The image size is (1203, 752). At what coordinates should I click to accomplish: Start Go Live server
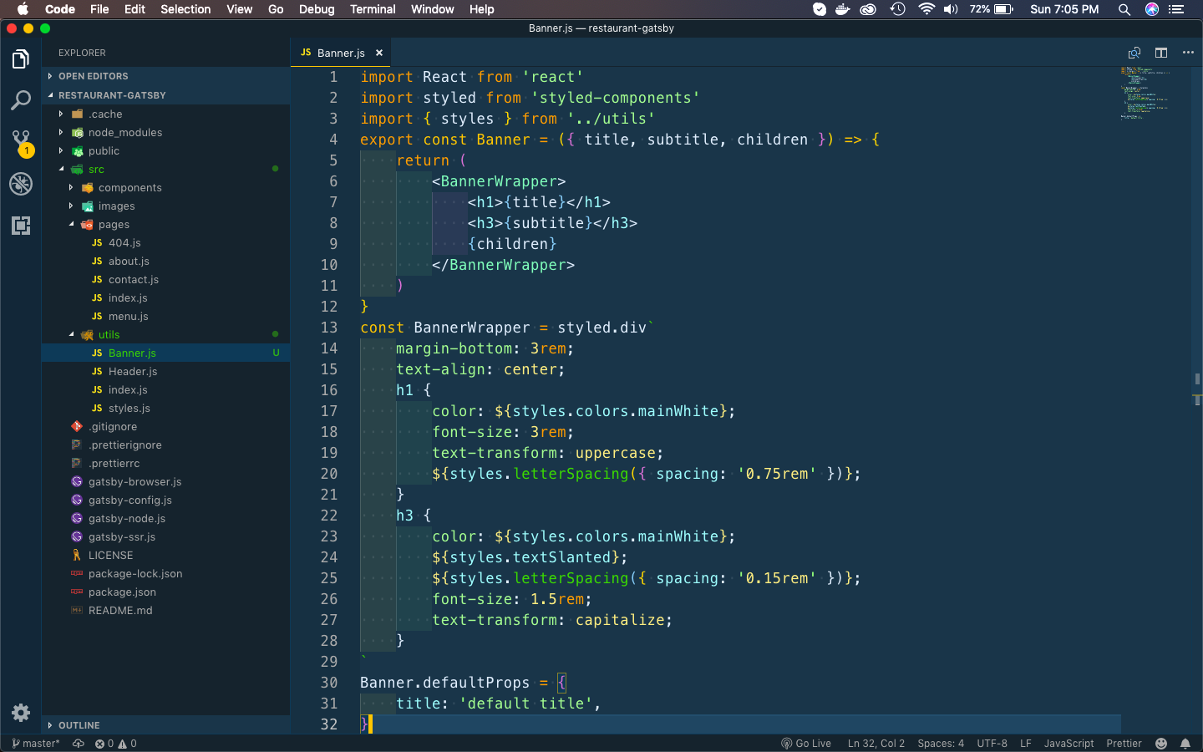tap(806, 744)
